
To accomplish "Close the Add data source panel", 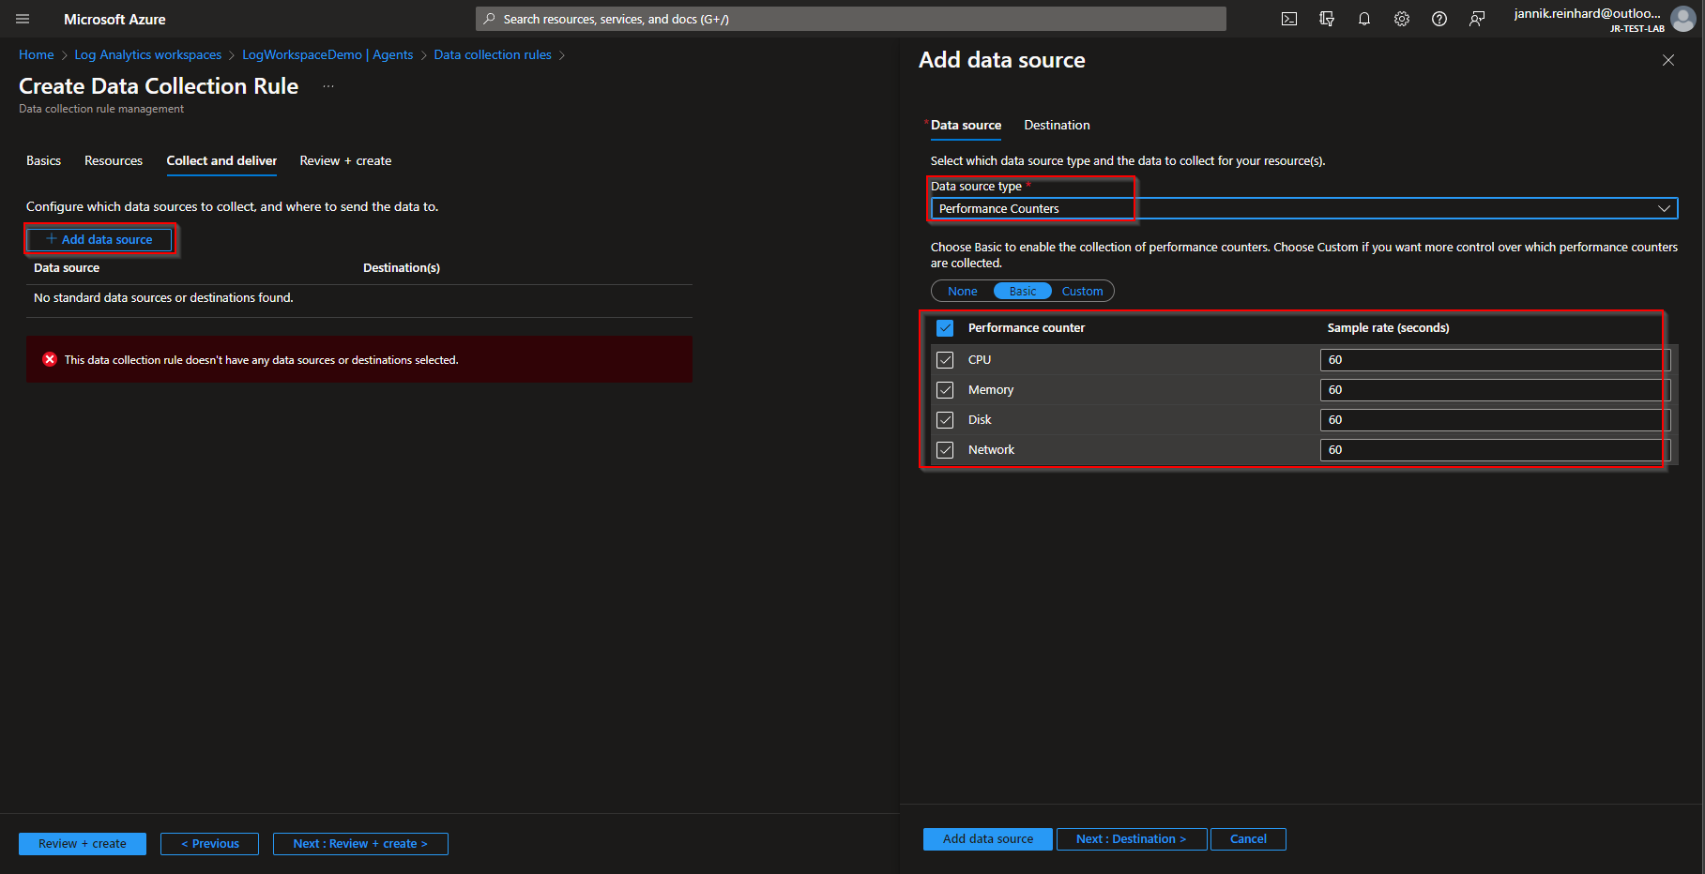I will coord(1668,60).
